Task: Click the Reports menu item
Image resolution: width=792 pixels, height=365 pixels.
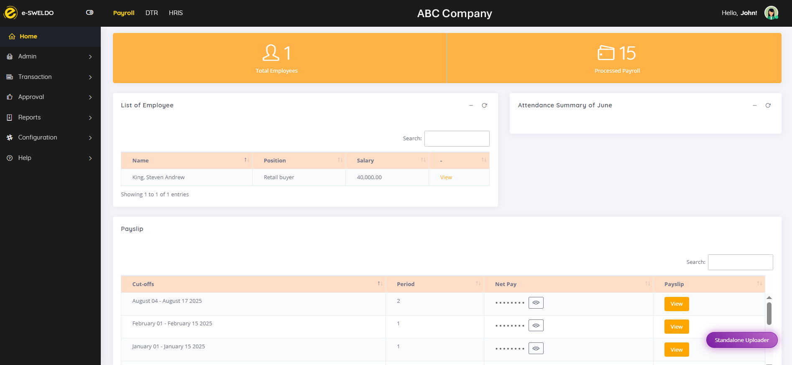Action: point(50,117)
